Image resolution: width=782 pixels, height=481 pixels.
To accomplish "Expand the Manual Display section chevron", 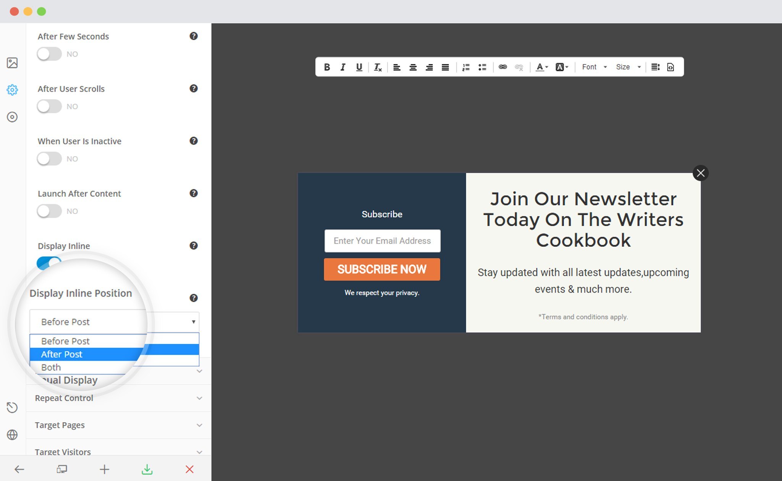I will 199,371.
